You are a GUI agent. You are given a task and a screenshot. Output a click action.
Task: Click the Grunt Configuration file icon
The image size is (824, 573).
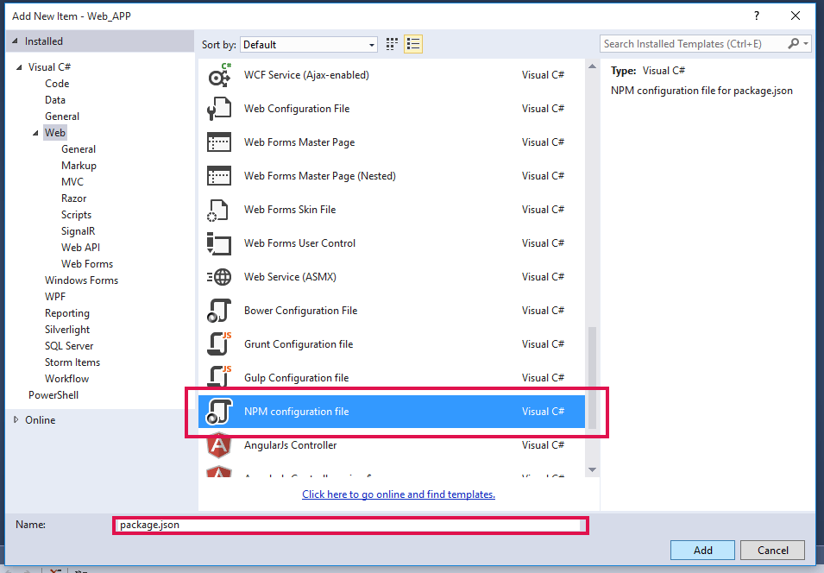pyautogui.click(x=219, y=344)
